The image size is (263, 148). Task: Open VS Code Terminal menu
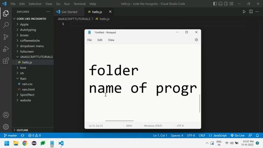pyautogui.click(x=79, y=4)
